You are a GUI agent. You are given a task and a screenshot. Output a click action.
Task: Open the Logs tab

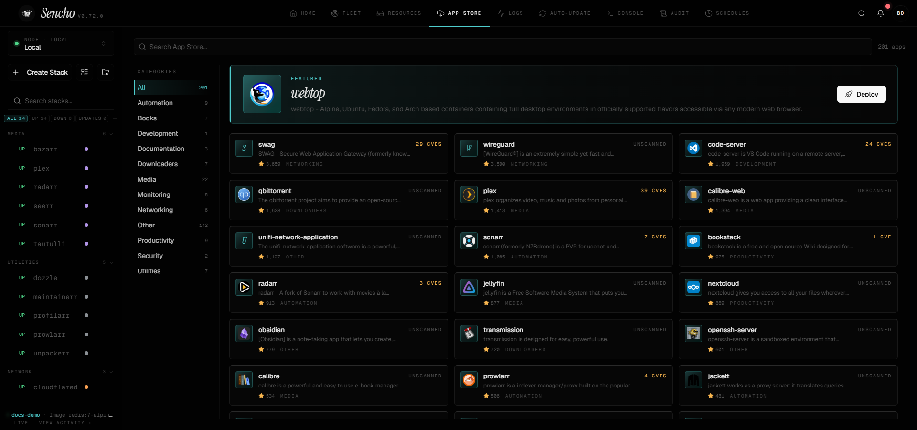point(510,13)
